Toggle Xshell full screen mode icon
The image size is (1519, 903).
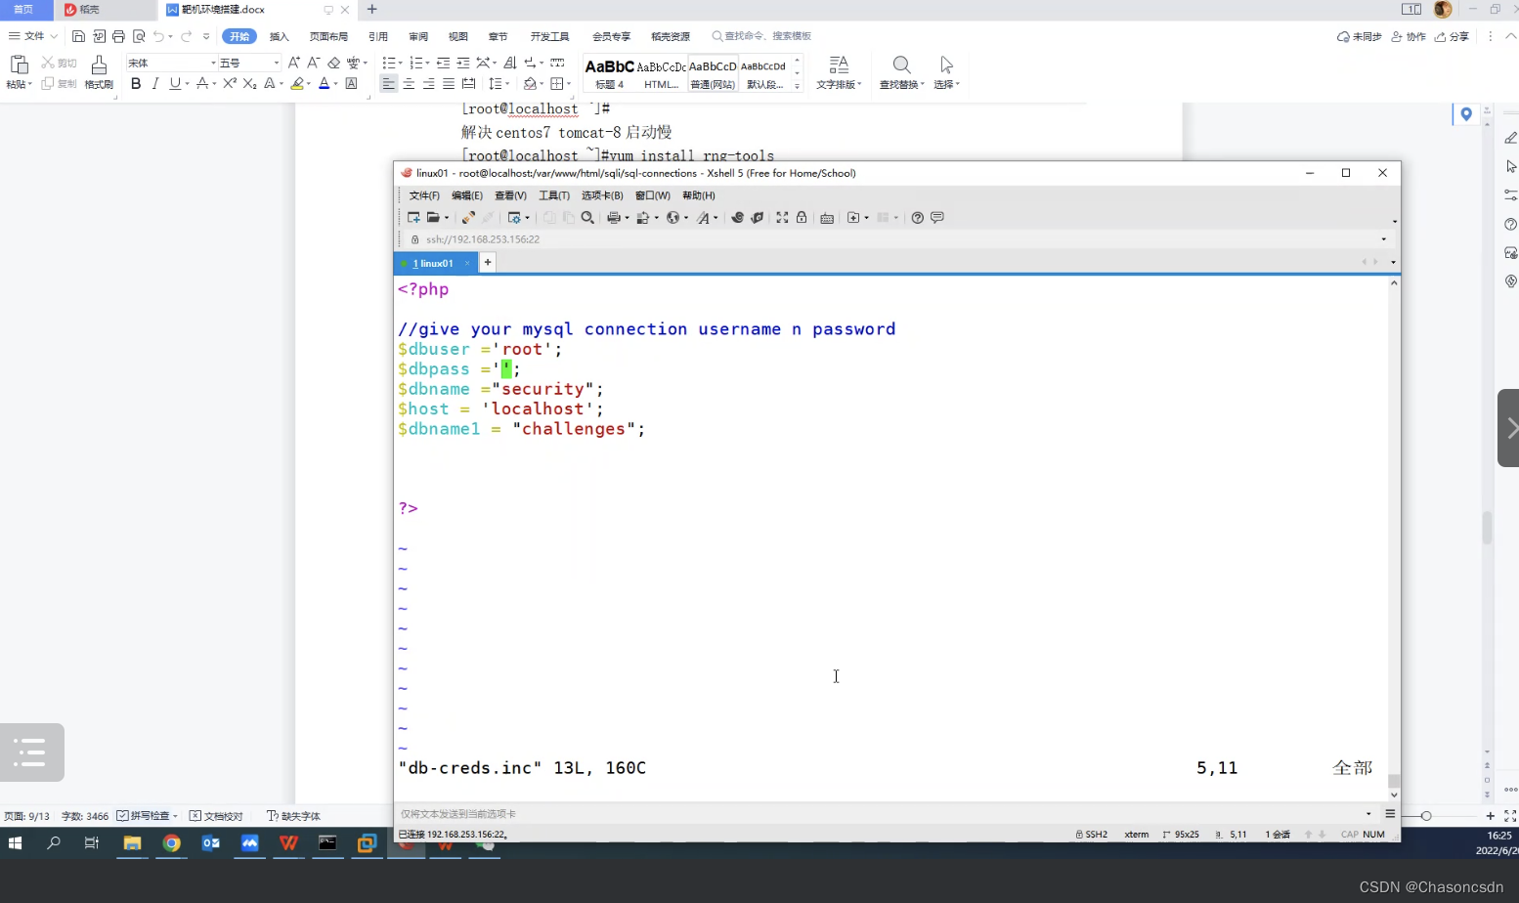coord(782,218)
